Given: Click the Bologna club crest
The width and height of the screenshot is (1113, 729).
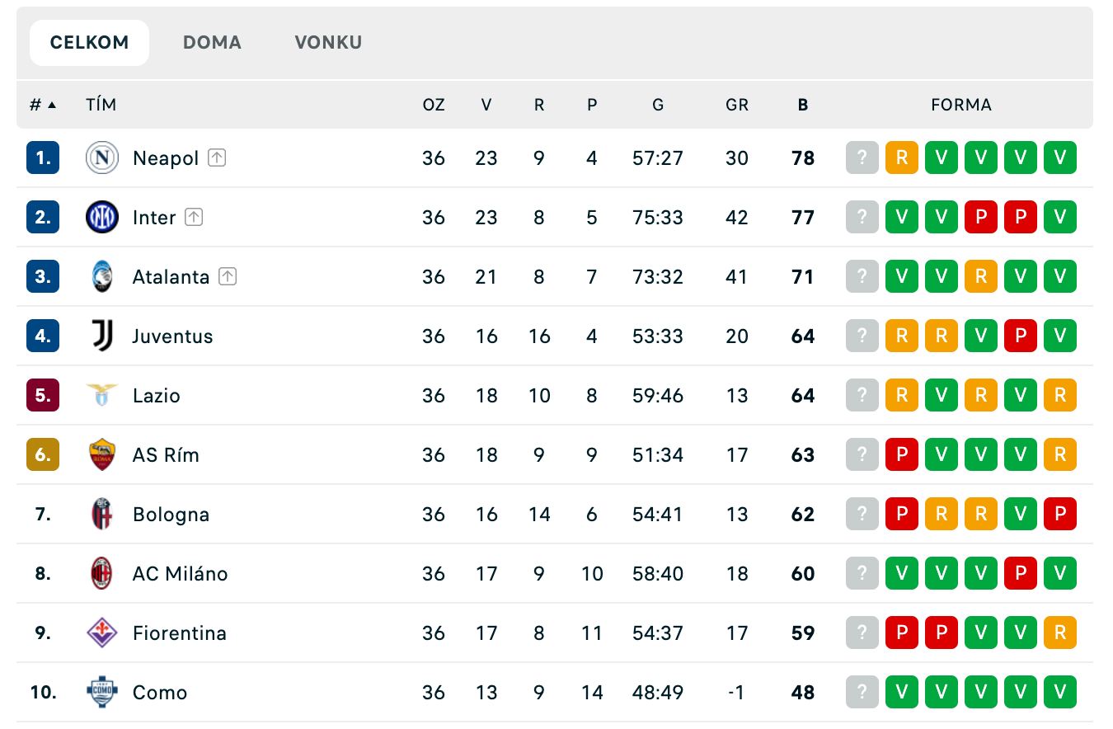Looking at the screenshot, I should pyautogui.click(x=102, y=515).
